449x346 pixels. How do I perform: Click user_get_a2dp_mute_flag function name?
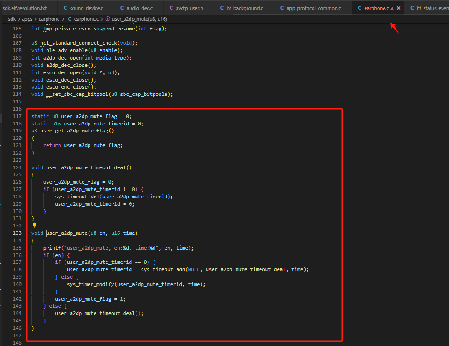tap(74, 131)
